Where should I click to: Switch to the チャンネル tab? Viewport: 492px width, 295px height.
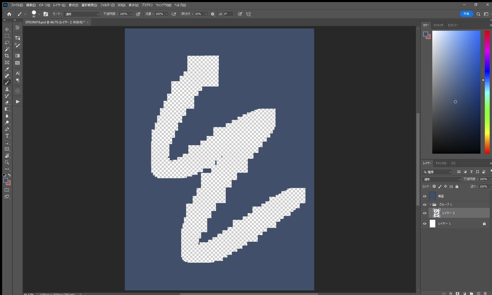pyautogui.click(x=441, y=163)
